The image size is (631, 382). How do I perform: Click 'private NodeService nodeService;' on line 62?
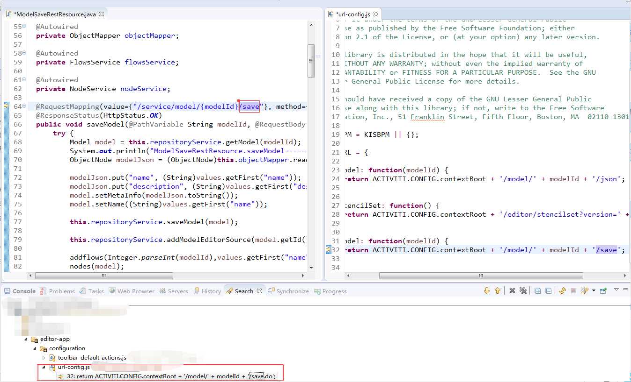tap(103, 89)
